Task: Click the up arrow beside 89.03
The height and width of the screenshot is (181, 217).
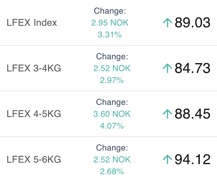Action: 167,23
